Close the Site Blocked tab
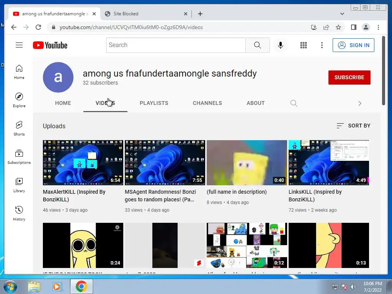Screen dimensions: 392x294 [186, 14]
